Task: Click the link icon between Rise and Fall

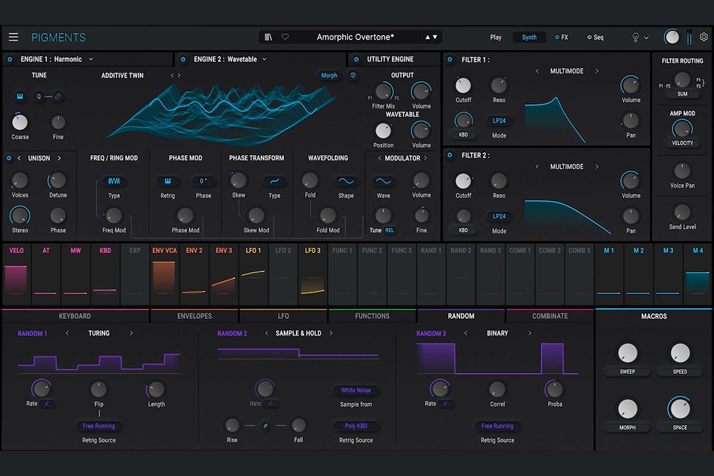Action: click(x=265, y=425)
